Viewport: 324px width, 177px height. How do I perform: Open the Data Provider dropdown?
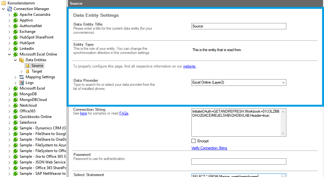tap(283, 83)
